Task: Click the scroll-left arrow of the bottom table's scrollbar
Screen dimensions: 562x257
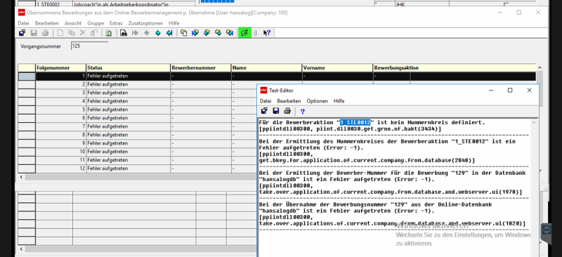Action: [21, 249]
